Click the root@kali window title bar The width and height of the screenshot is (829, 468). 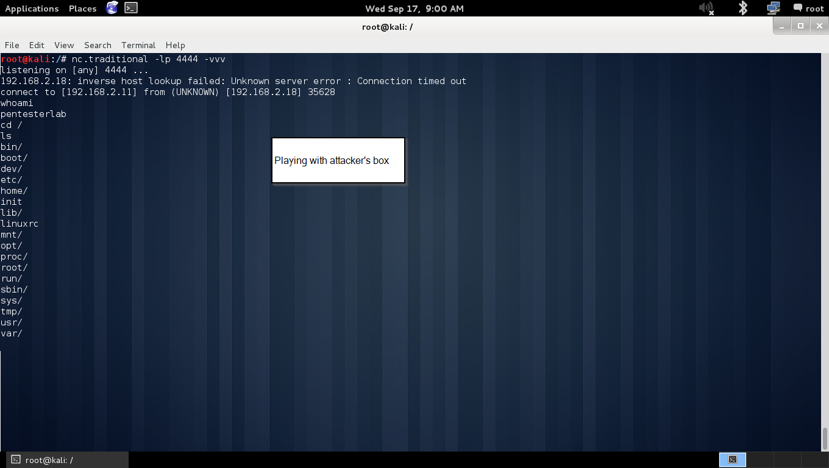388,27
